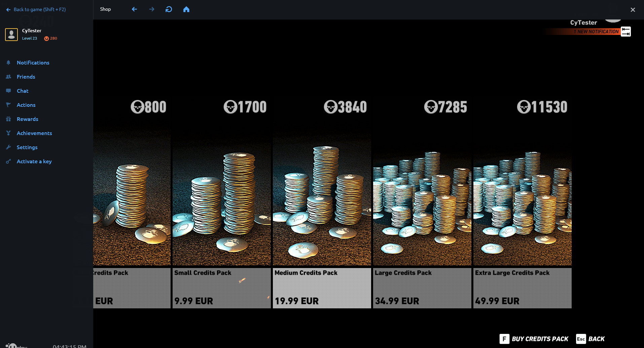This screenshot has height=348, width=644.
Task: Click the skull credit icon next to 800
Action: point(137,107)
